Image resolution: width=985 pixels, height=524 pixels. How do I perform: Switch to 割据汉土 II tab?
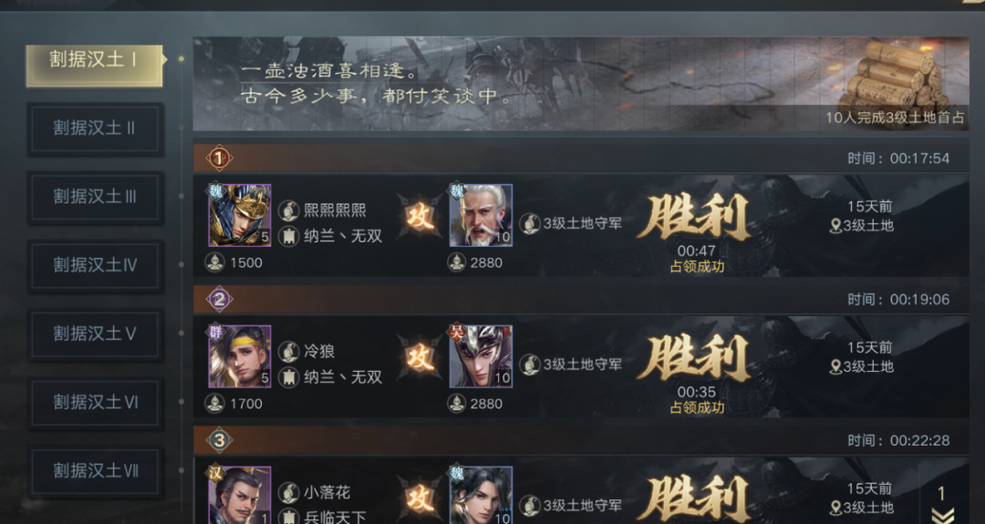point(94,128)
